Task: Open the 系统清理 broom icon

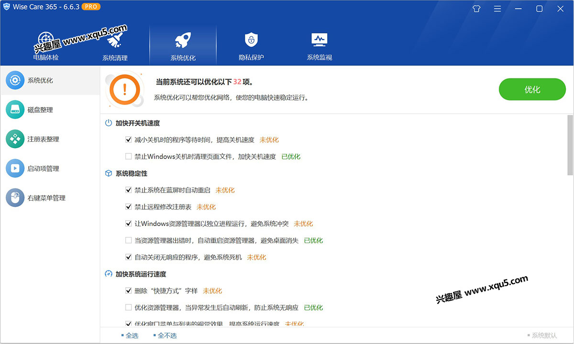Action: [x=115, y=40]
